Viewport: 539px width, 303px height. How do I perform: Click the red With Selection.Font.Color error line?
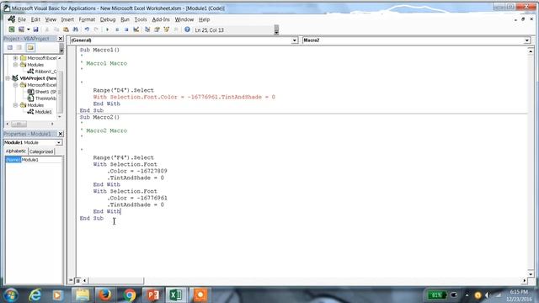(x=184, y=97)
